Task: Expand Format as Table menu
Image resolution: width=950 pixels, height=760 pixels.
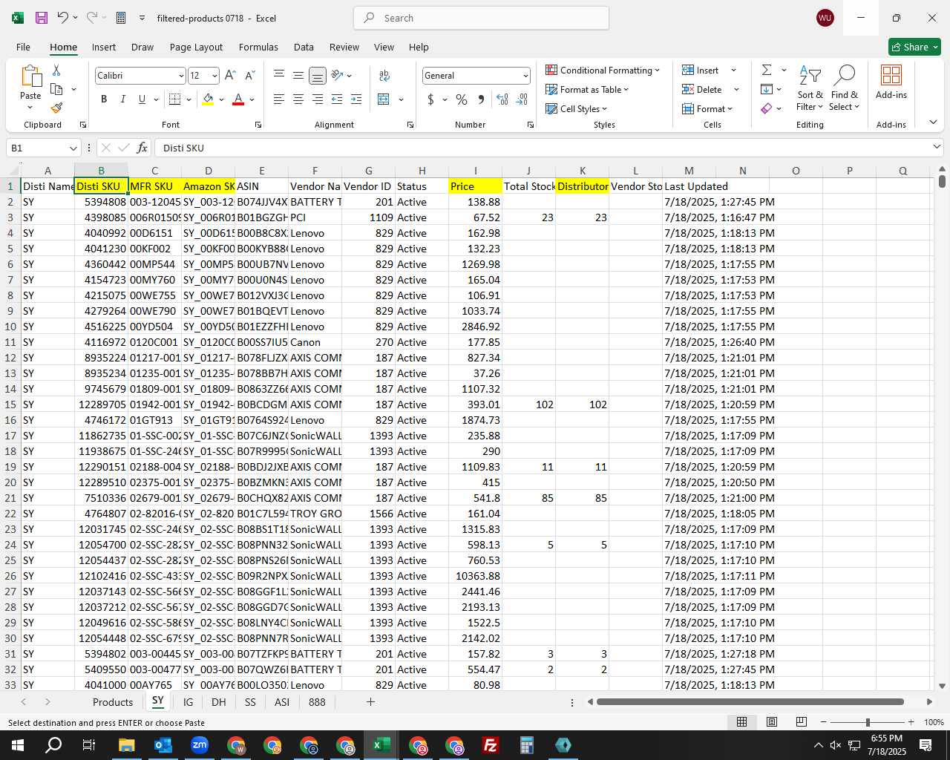Action: tap(586, 89)
